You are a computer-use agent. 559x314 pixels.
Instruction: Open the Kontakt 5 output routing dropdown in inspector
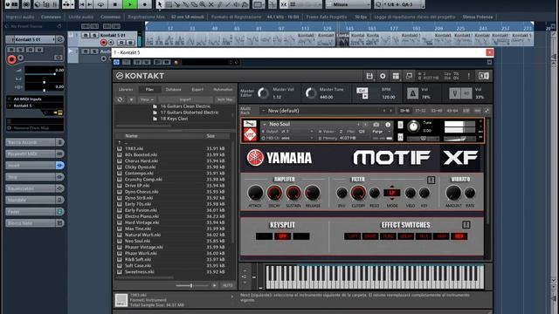(x=35, y=106)
